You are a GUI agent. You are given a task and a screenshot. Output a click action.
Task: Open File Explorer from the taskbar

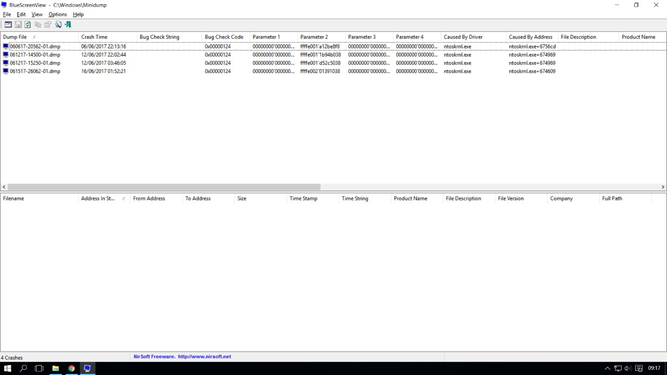pos(55,368)
